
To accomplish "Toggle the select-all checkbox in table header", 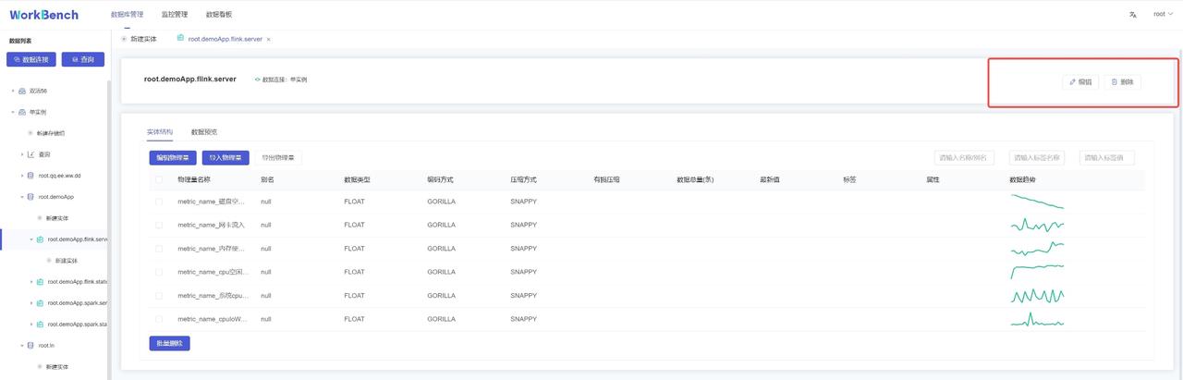I will [x=159, y=179].
